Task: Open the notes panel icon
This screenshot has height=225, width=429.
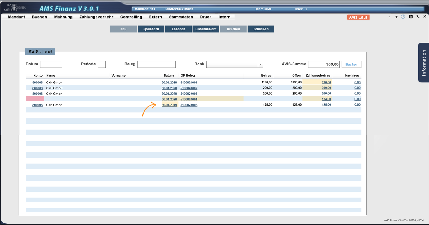Action: point(411,17)
